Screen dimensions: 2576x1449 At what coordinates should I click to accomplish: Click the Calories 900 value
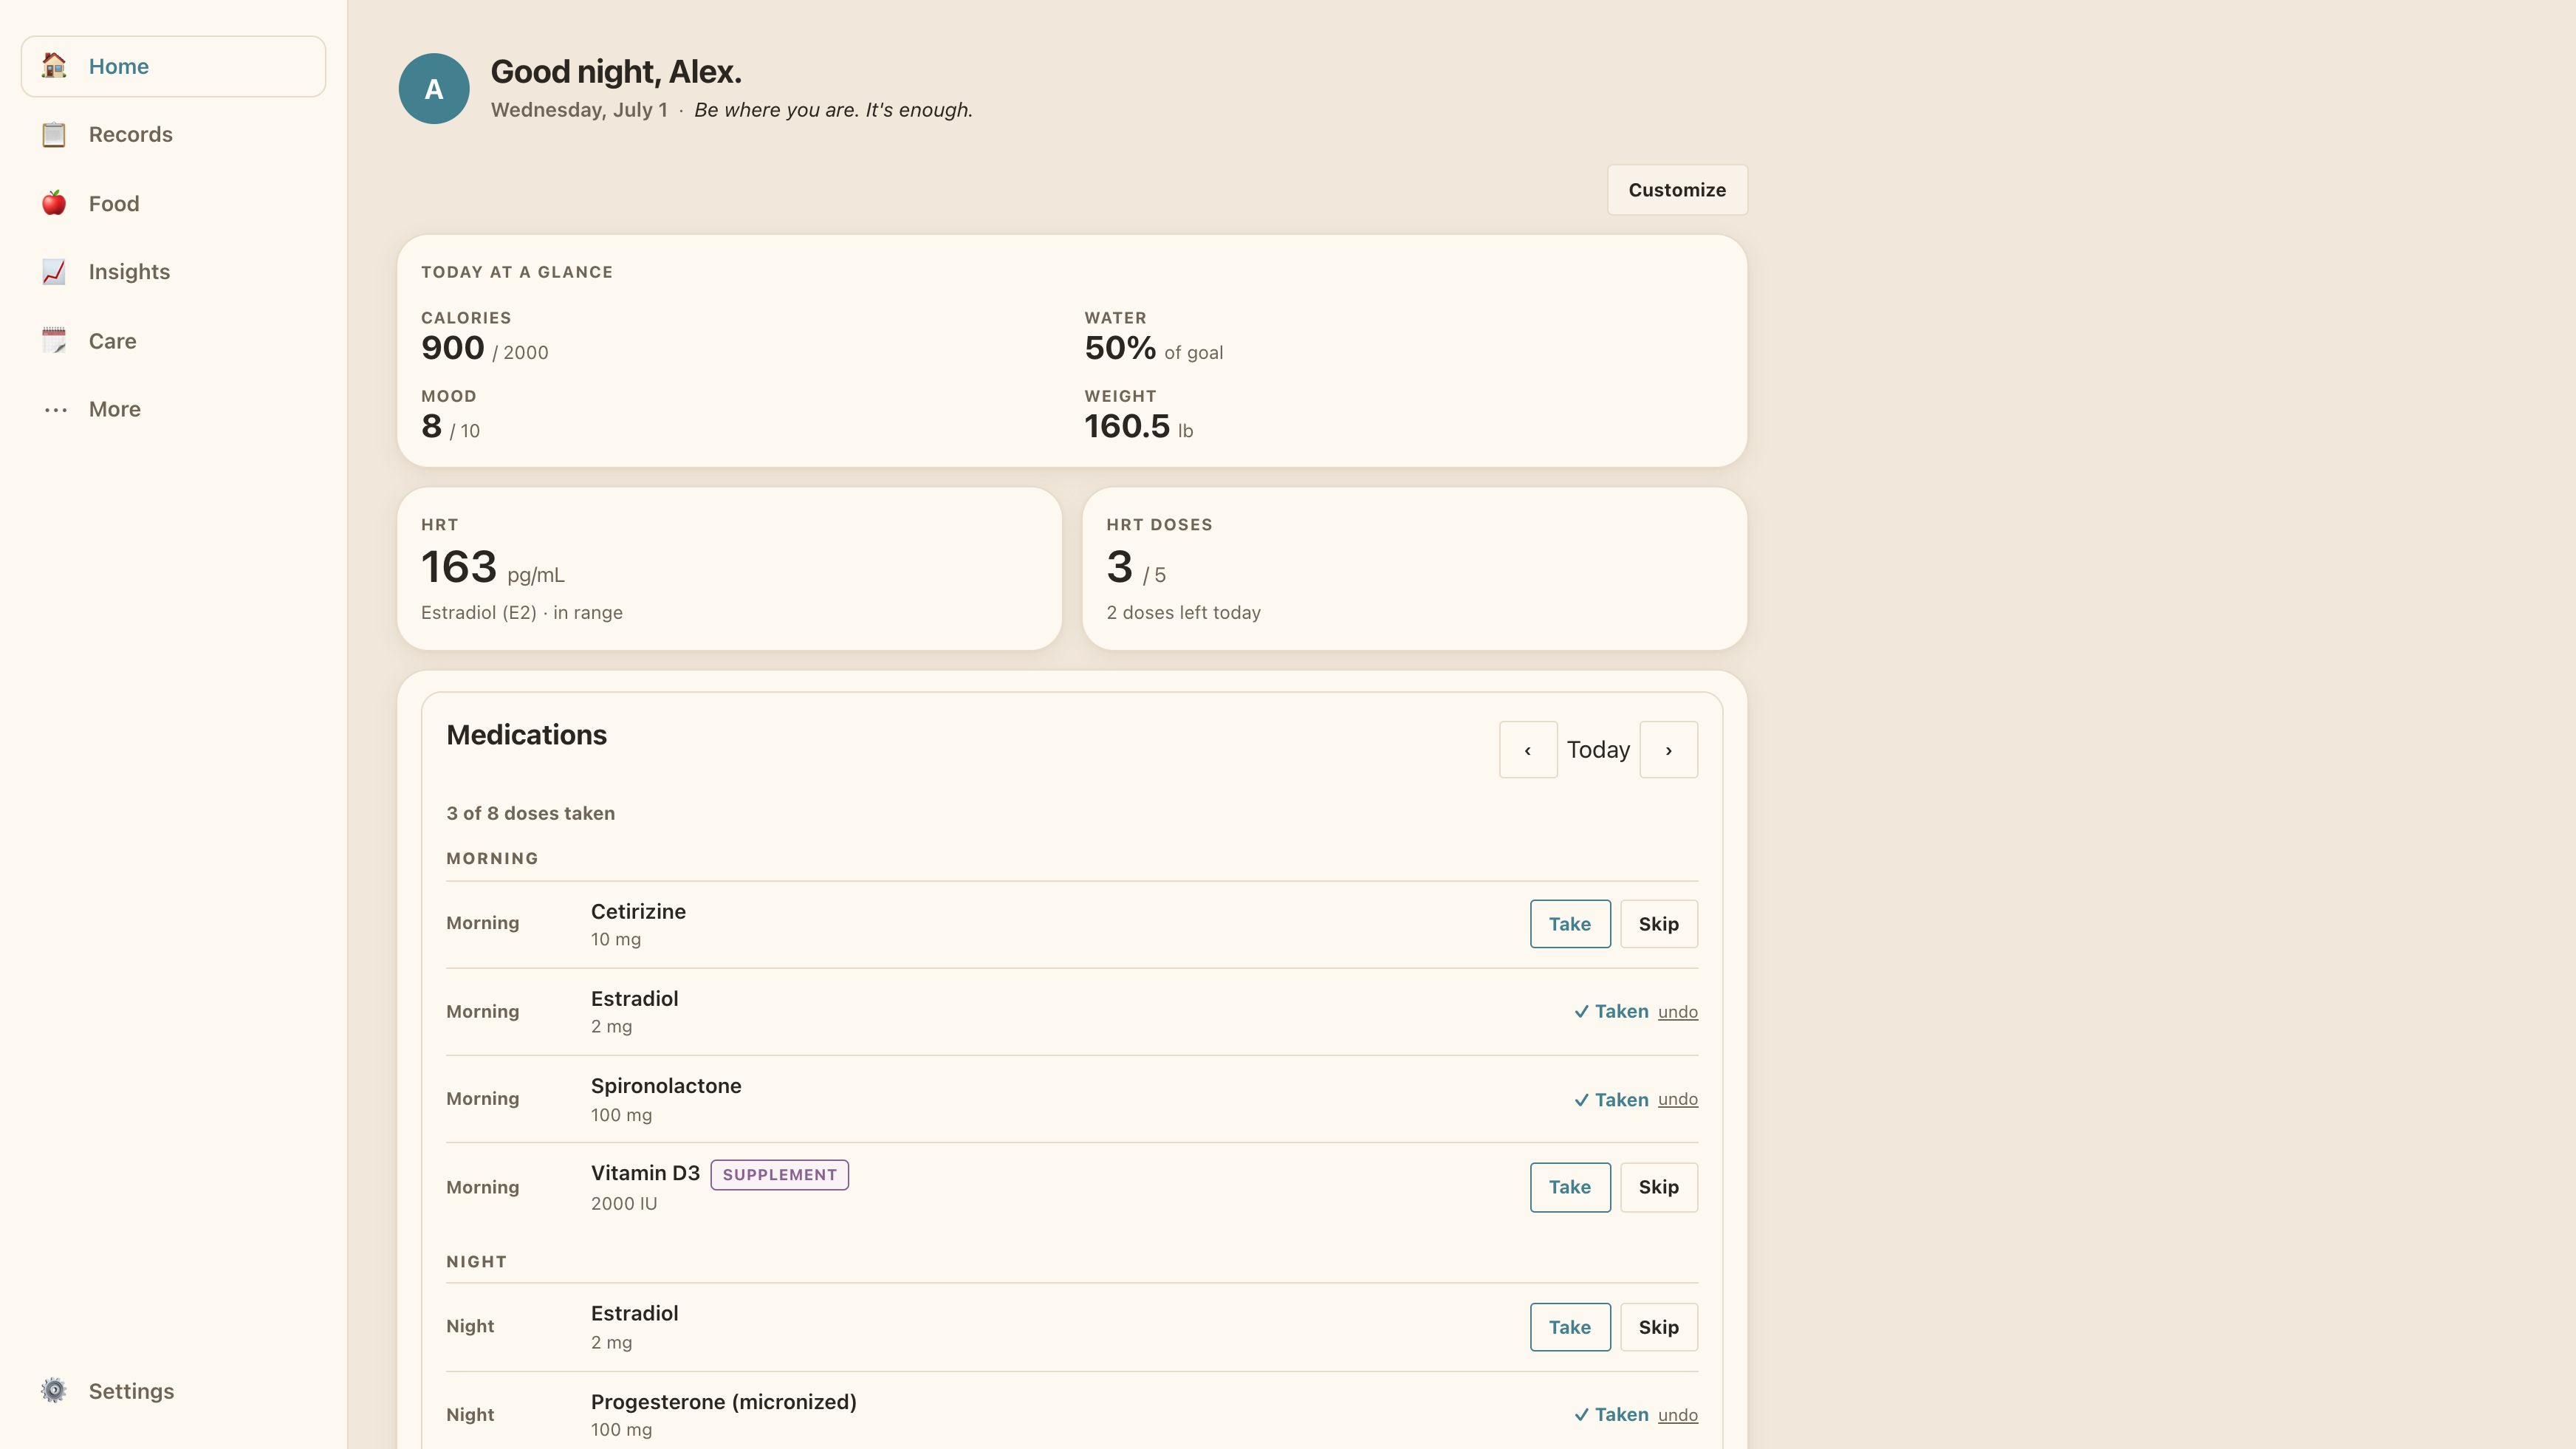(x=452, y=348)
